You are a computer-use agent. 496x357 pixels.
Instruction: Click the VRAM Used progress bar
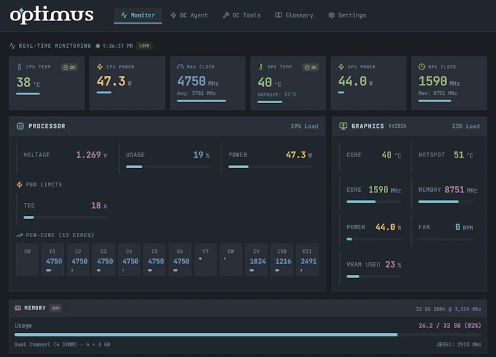(374, 276)
